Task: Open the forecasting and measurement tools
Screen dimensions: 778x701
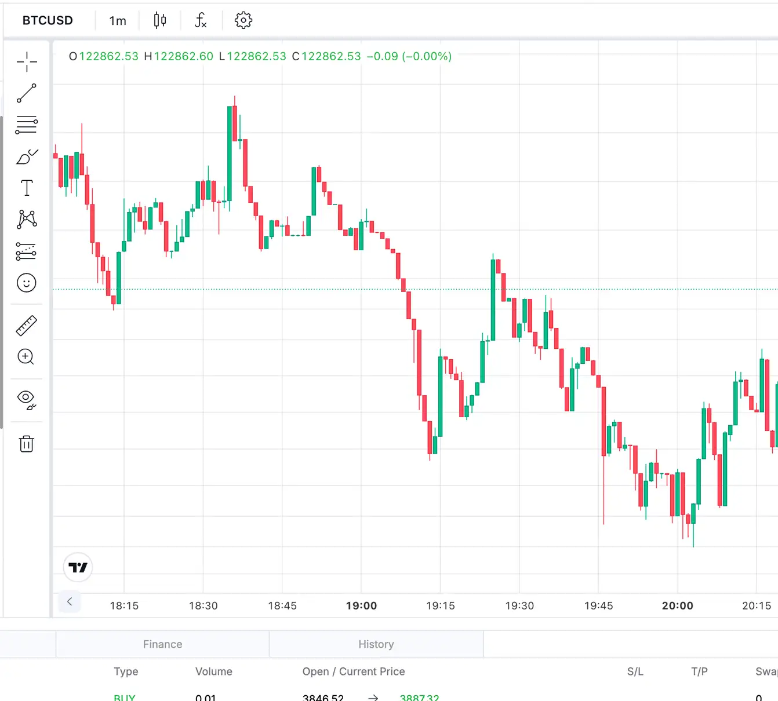Action: pyautogui.click(x=27, y=251)
